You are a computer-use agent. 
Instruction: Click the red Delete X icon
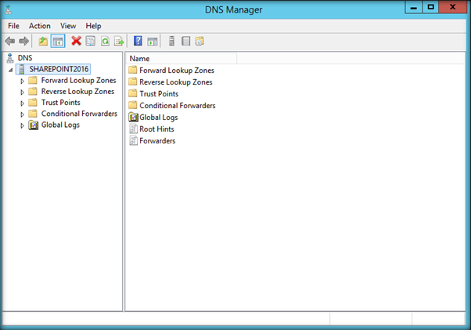click(x=77, y=41)
